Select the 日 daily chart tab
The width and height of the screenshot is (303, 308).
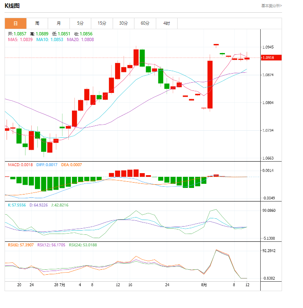click(x=16, y=23)
